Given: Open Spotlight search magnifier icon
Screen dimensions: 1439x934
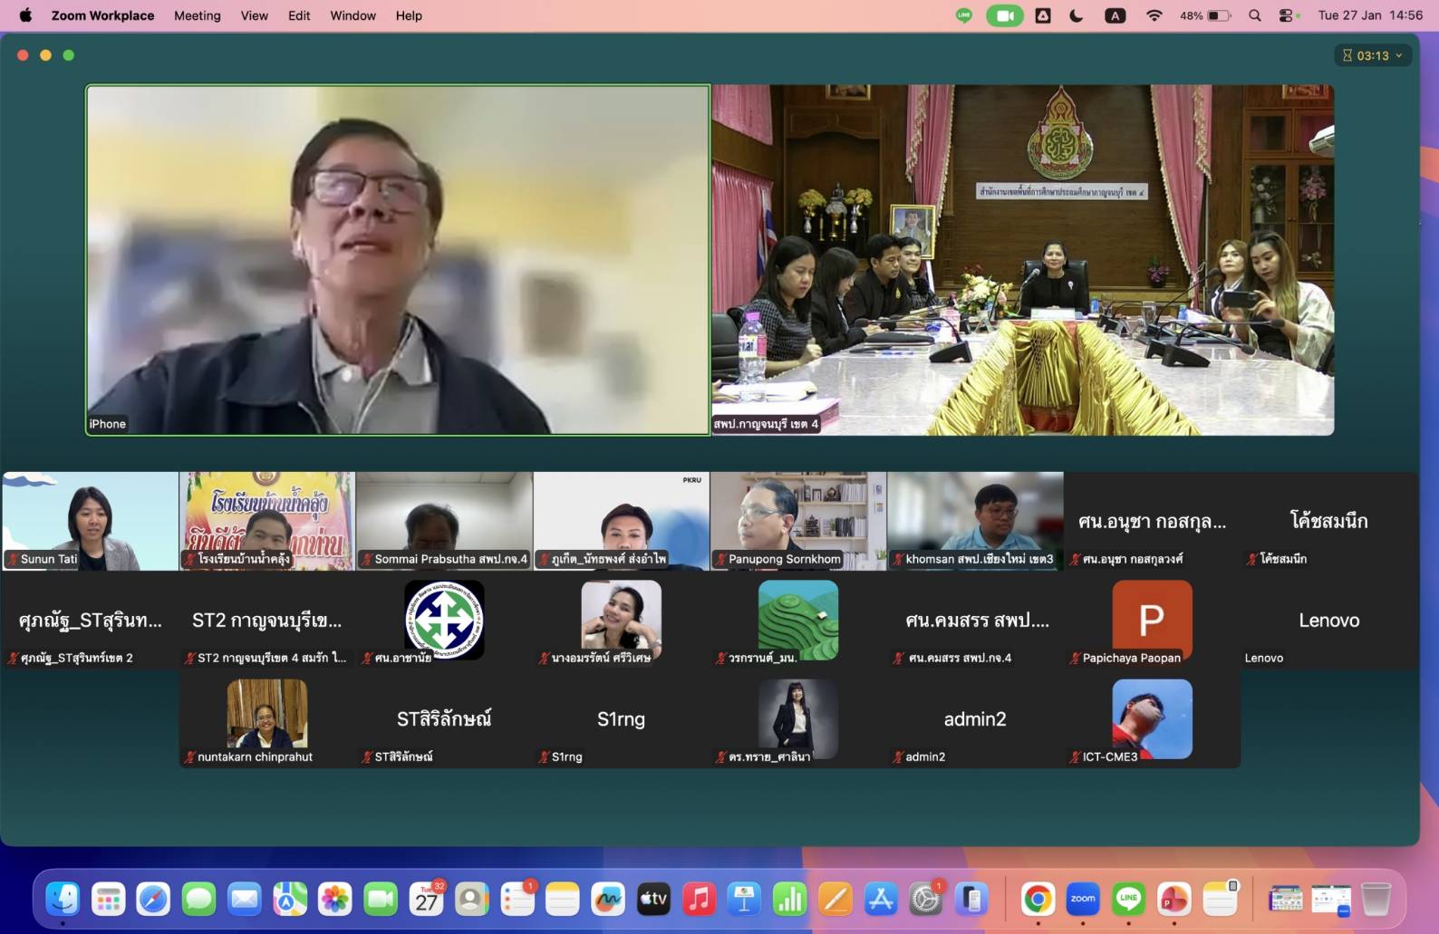Looking at the screenshot, I should point(1254,15).
